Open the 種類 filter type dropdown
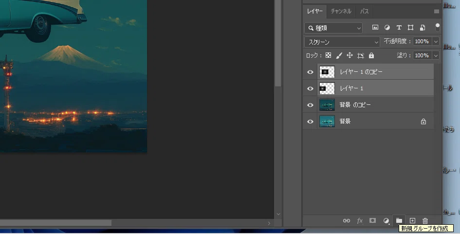460x234 pixels. pos(333,28)
